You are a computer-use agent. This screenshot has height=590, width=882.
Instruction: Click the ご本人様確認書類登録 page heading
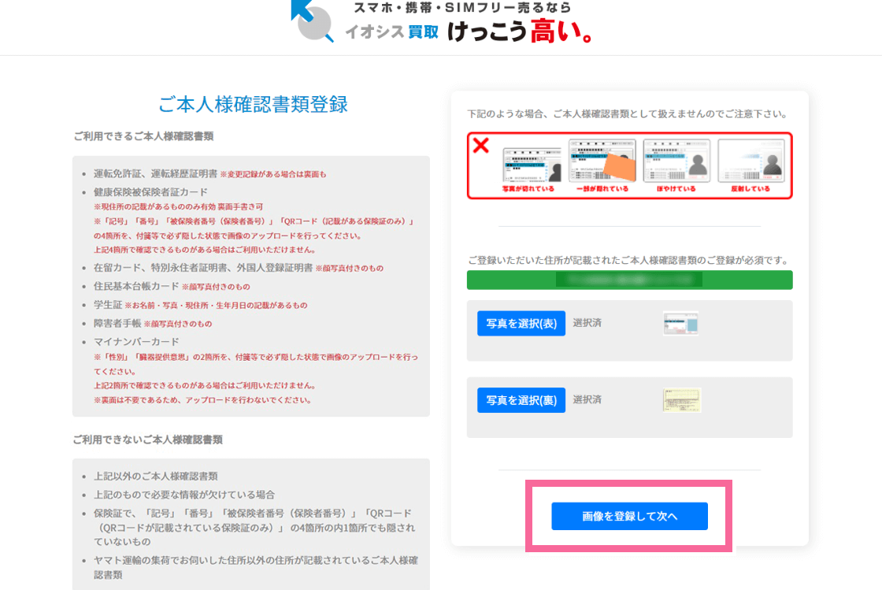coord(253,105)
